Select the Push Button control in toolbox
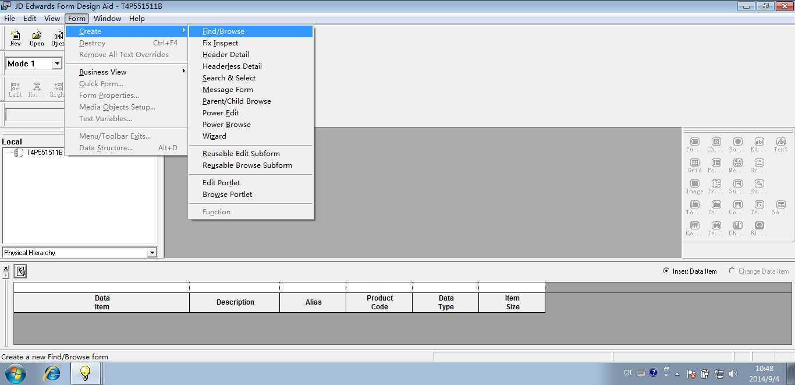This screenshot has width=795, height=385. click(694, 145)
